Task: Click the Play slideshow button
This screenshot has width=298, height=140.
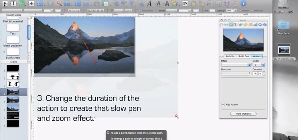Action: pos(5,3)
